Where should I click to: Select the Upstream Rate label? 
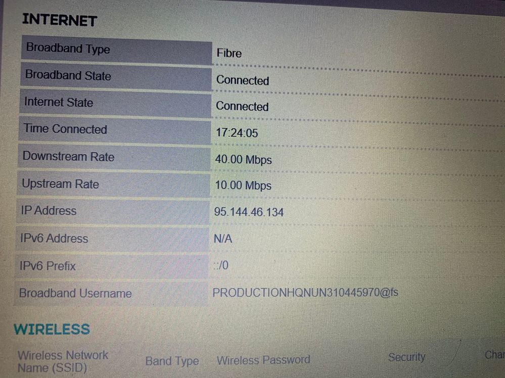(60, 184)
